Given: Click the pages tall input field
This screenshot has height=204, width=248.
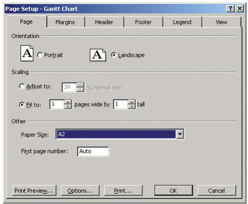Looking at the screenshot, I should (120, 104).
